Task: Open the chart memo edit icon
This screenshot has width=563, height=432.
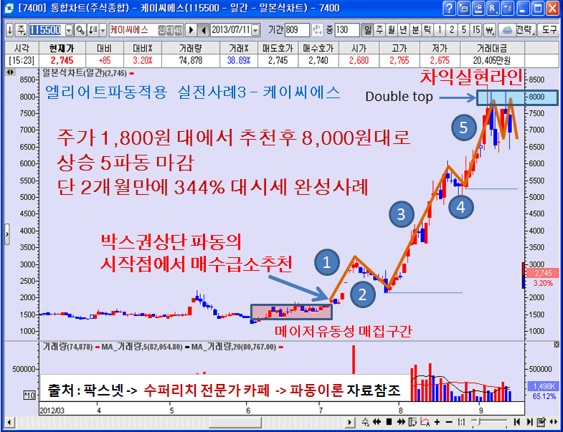Action: tap(542, 421)
